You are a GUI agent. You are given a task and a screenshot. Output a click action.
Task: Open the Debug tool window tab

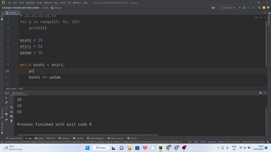[x=39, y=138]
